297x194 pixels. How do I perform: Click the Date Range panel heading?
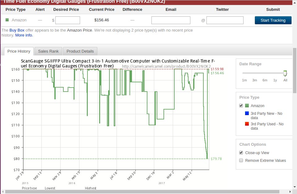250,64
